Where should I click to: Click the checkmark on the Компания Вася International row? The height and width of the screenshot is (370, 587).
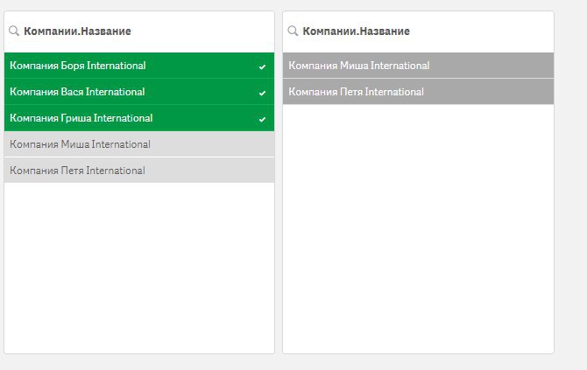coord(262,93)
